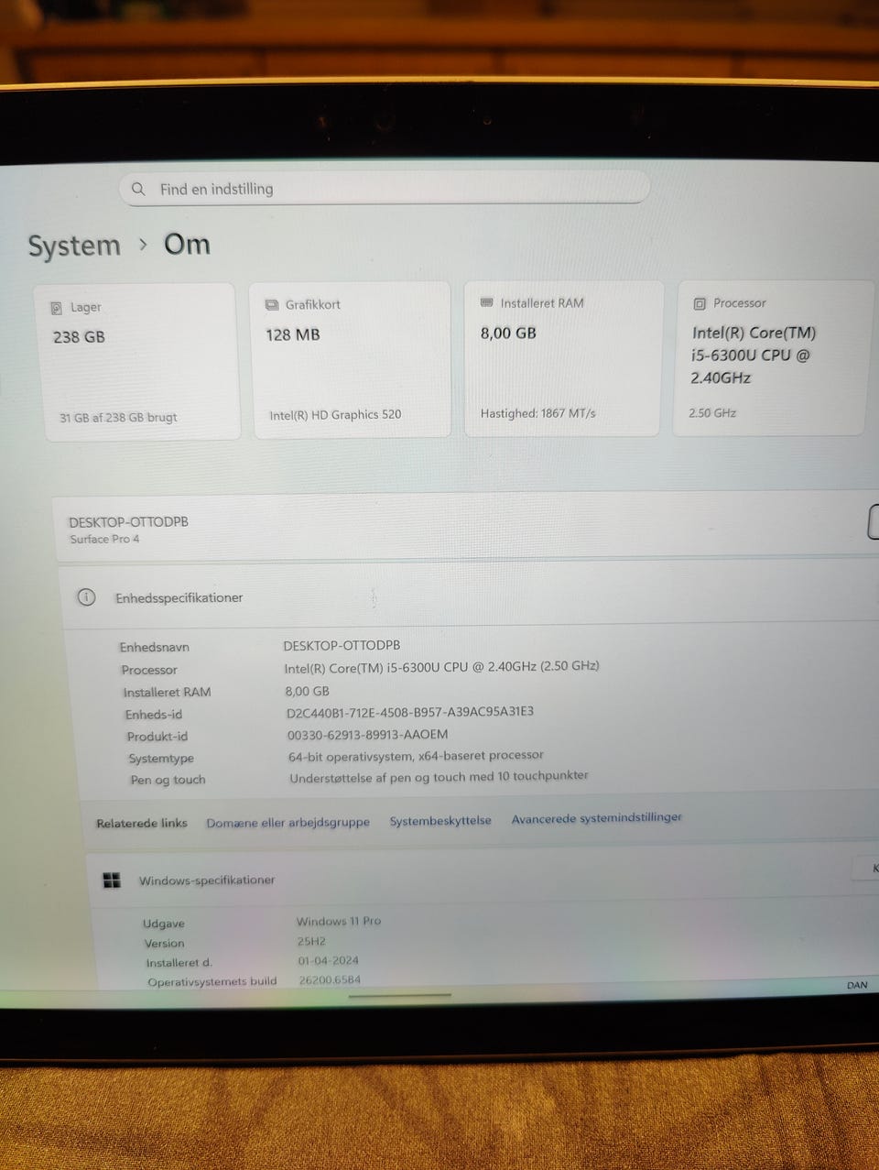Screen dimensions: 879x1170
Task: Focus the 'Find en indstilling' search field
Action: pyautogui.click(x=385, y=188)
